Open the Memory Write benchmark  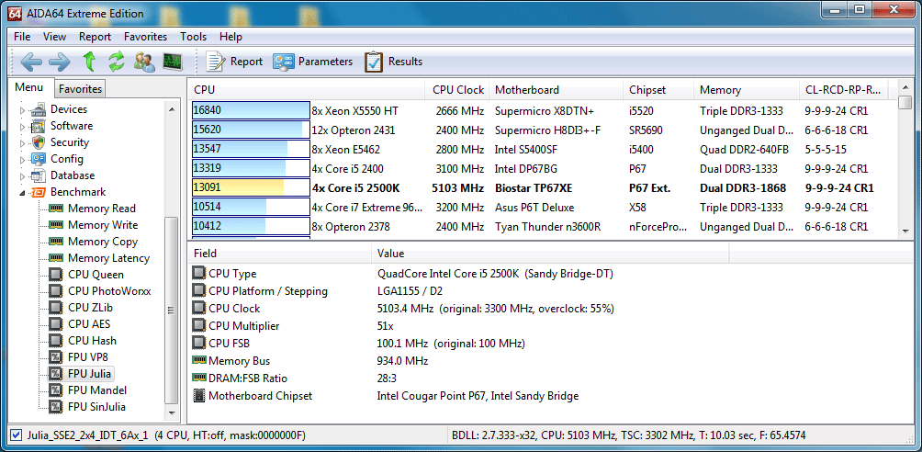point(103,225)
